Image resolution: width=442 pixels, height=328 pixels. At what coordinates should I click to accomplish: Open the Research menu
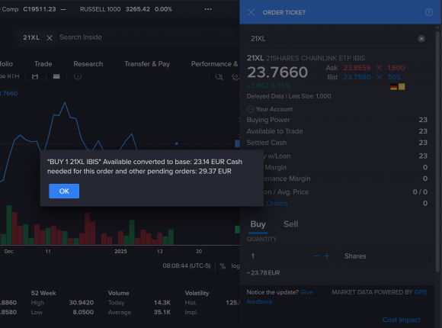click(88, 64)
